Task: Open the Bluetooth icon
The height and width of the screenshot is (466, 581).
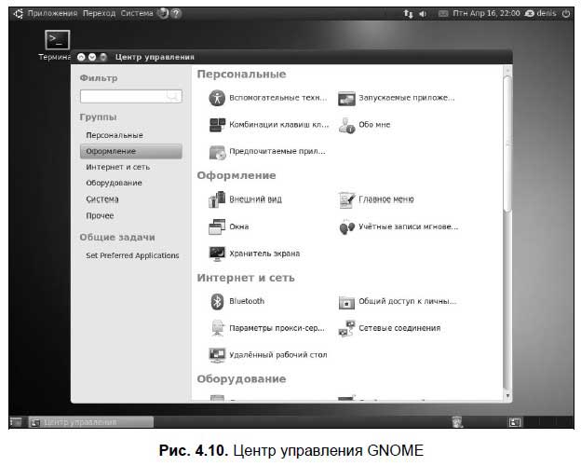Action: click(x=217, y=301)
